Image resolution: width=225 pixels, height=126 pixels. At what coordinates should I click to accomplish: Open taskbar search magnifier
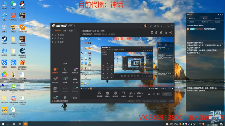[8, 124]
